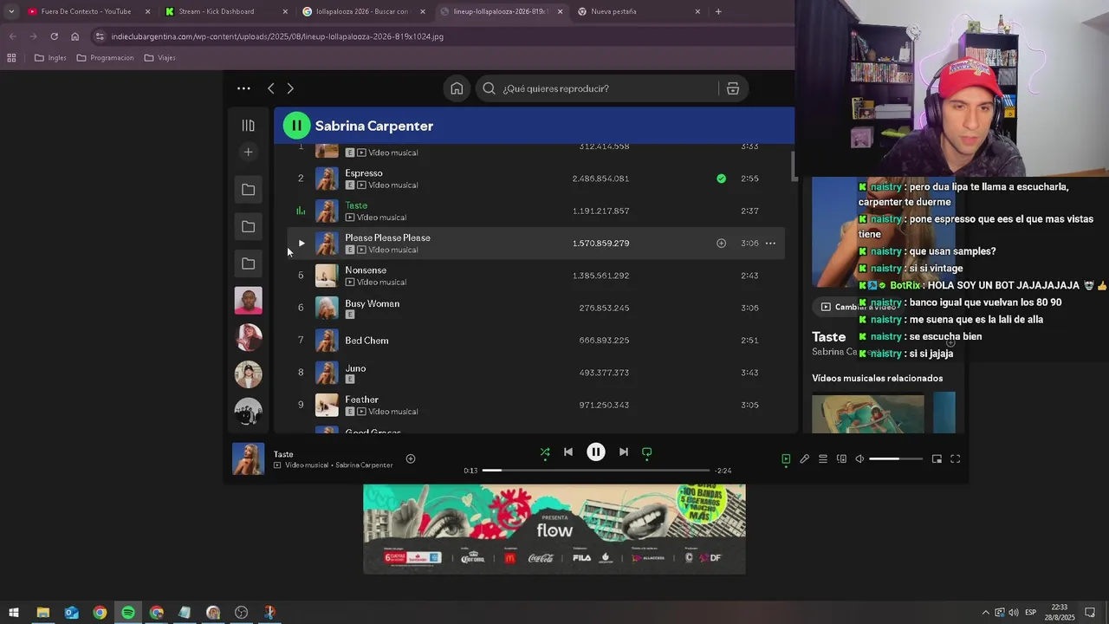Click the Your Library icon in sidebar
Image resolution: width=1109 pixels, height=624 pixels.
248,126
